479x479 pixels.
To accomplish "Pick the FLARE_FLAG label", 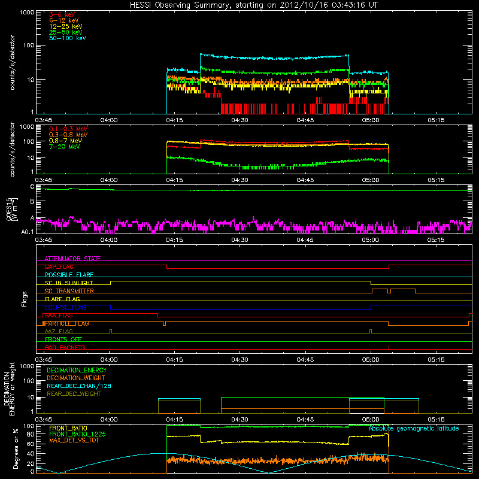I will (x=62, y=299).
